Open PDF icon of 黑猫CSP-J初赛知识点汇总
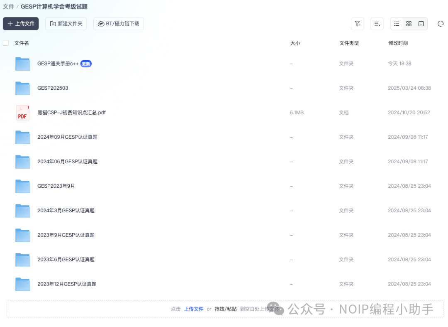The width and height of the screenshot is (448, 327). coord(22,113)
